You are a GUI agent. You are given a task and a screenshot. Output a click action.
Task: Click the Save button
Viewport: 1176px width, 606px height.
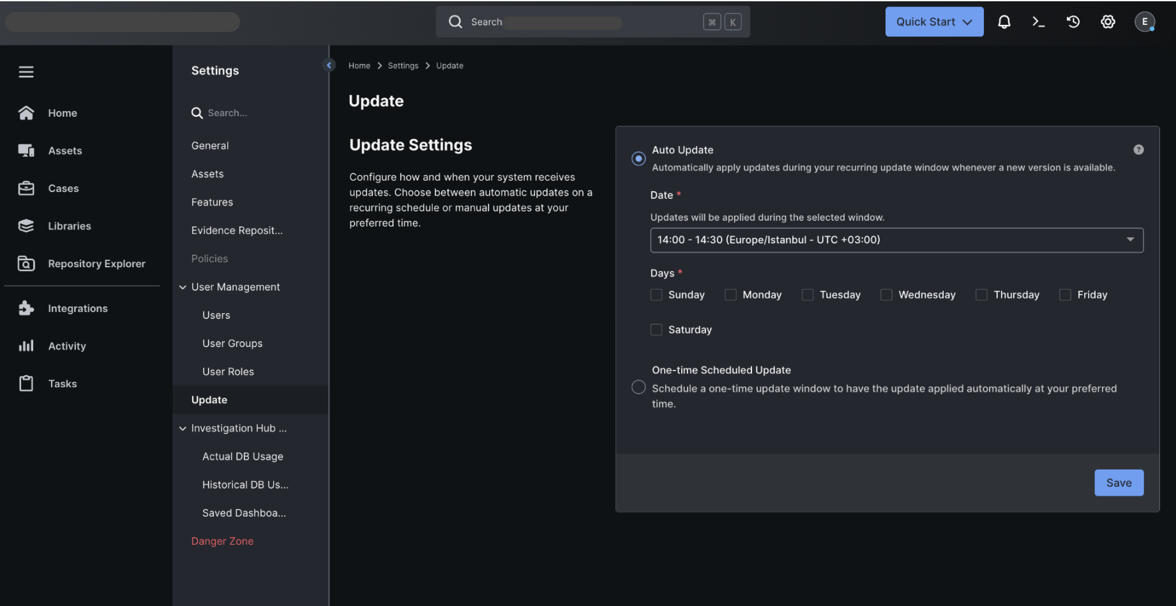(1118, 483)
